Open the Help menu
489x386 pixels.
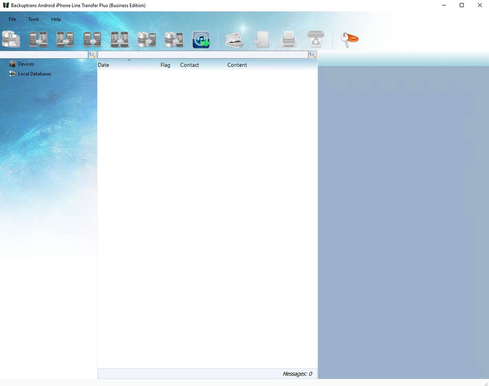point(56,19)
